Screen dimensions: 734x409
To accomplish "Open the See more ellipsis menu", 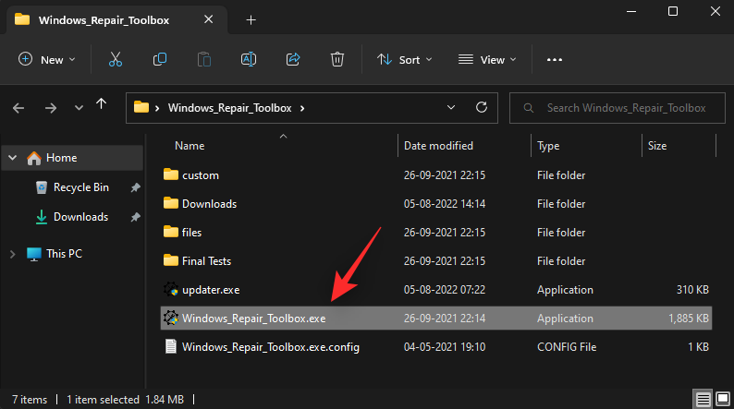I will click(x=555, y=59).
